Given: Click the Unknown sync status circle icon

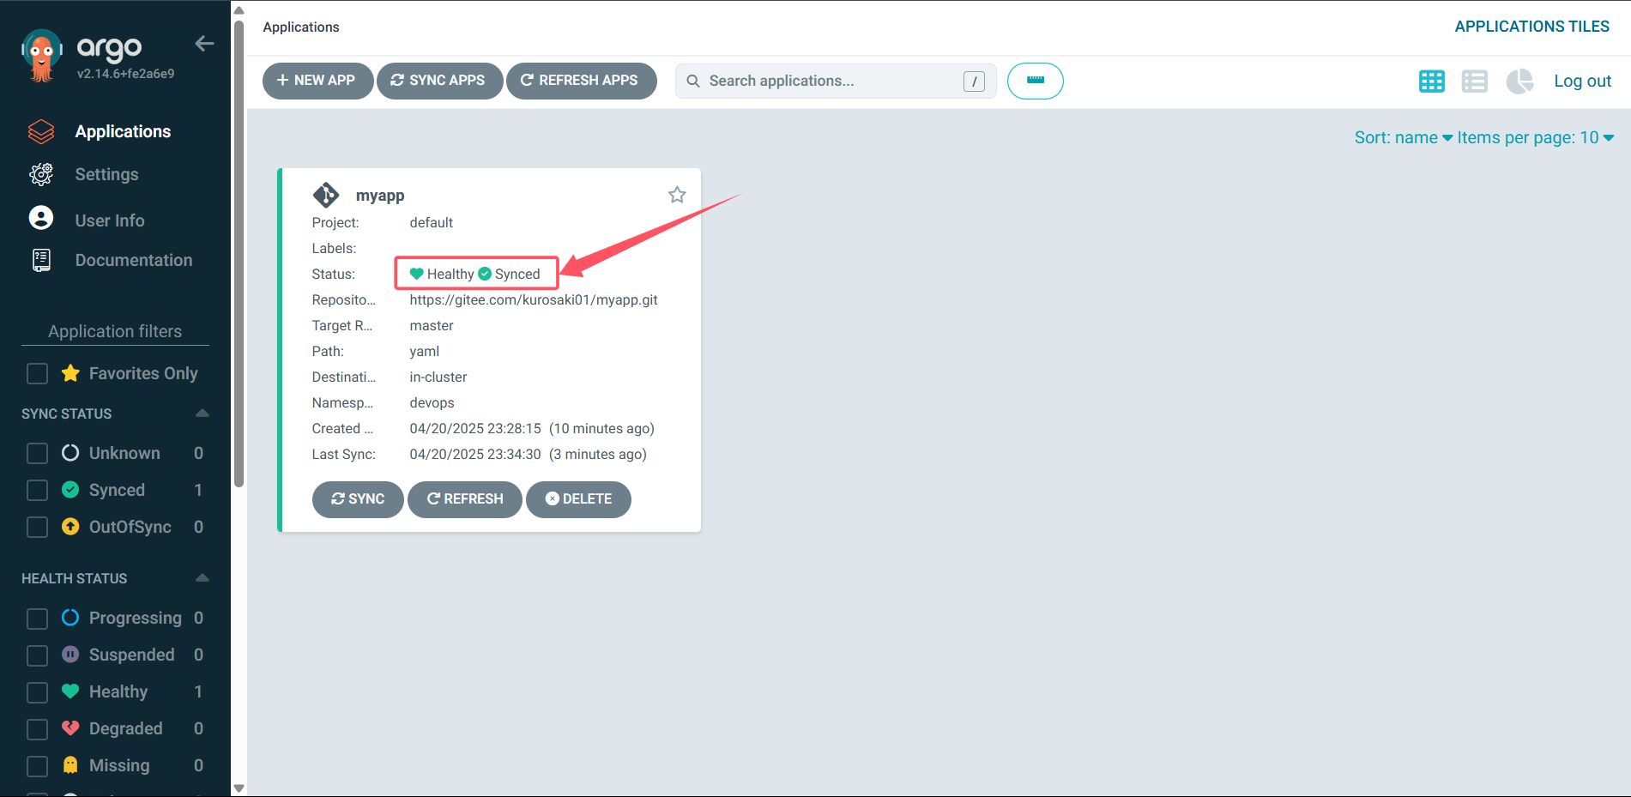Looking at the screenshot, I should tap(70, 453).
